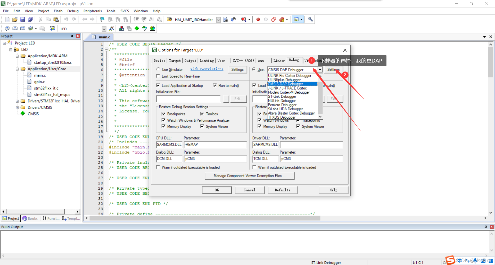The height and width of the screenshot is (265, 495).
Task: Select the Use debugger radio button
Action: click(x=254, y=69)
